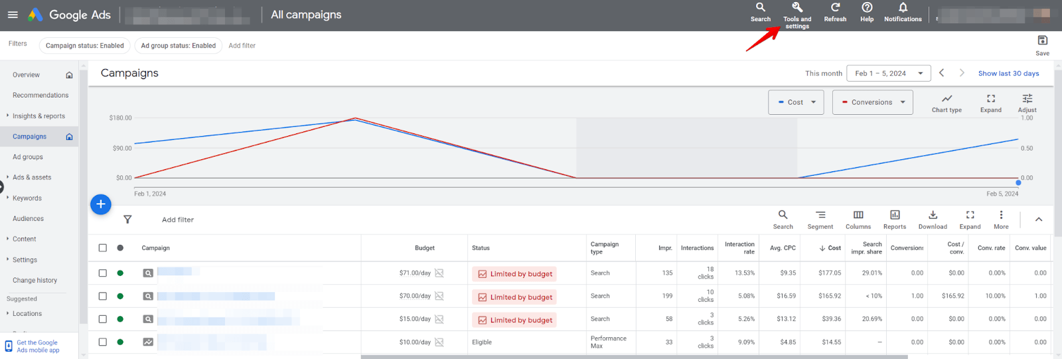Open the hamburger main menu
Image resolution: width=1062 pixels, height=359 pixels.
point(13,15)
